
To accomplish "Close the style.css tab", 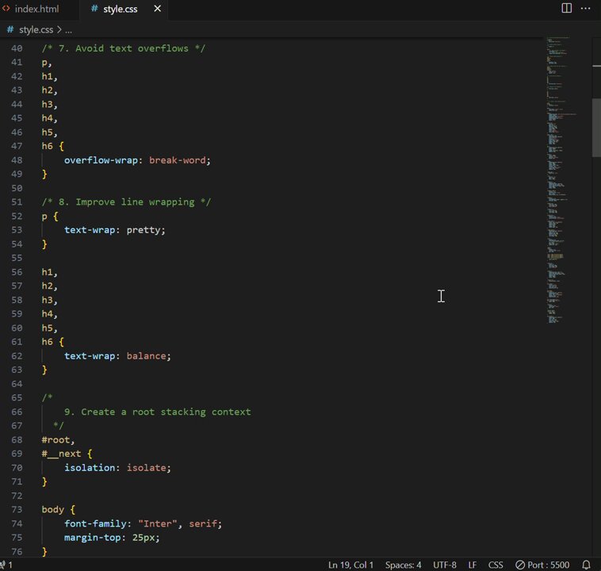I will 157,9.
